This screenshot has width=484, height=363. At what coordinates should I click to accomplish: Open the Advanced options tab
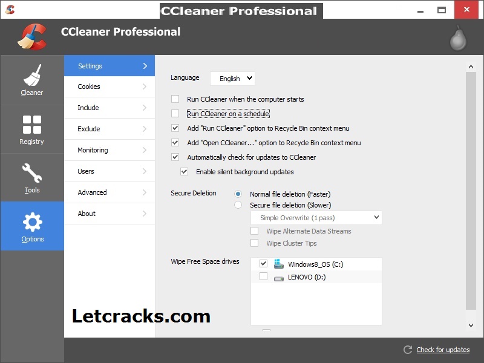[110, 192]
